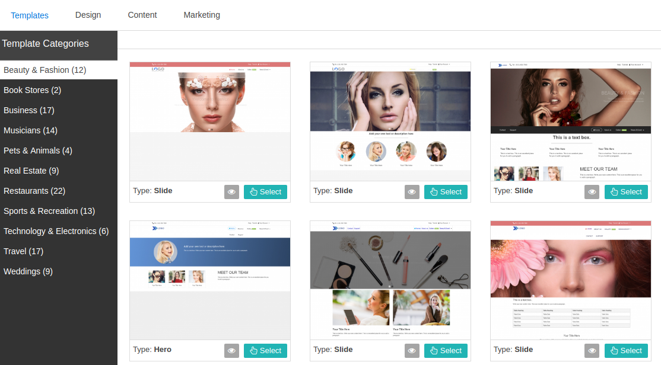Image resolution: width=661 pixels, height=365 pixels.
Task: Open thumbnail of template with four circular portraits
Action: [x=390, y=121]
